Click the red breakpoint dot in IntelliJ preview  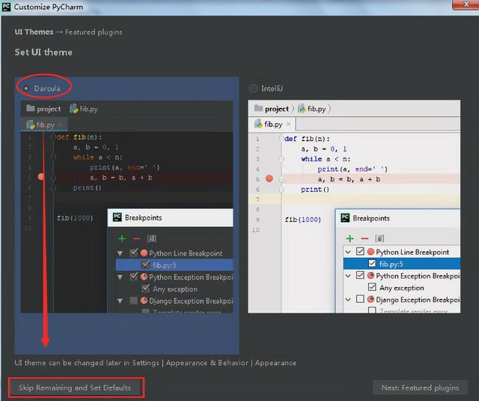click(x=269, y=178)
